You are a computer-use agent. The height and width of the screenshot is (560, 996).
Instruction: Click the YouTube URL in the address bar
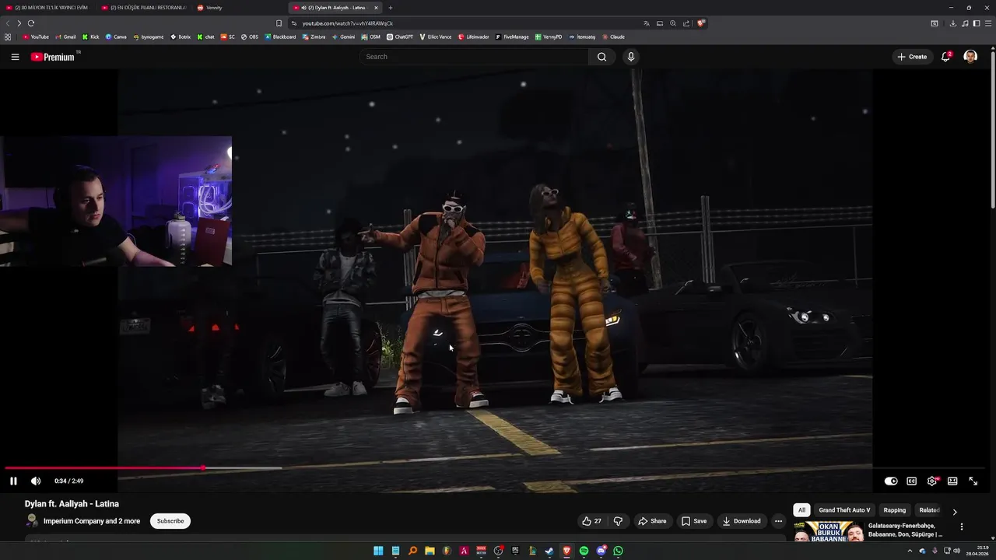tap(347, 23)
